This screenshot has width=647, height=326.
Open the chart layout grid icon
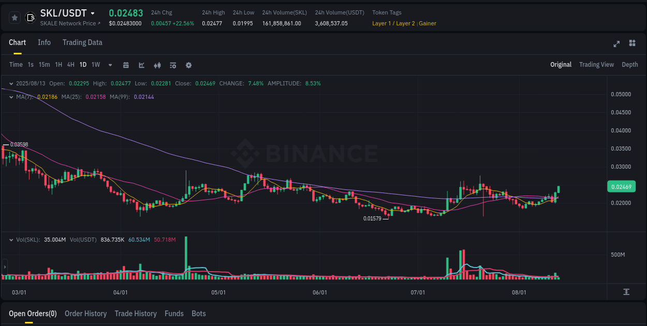click(x=632, y=44)
